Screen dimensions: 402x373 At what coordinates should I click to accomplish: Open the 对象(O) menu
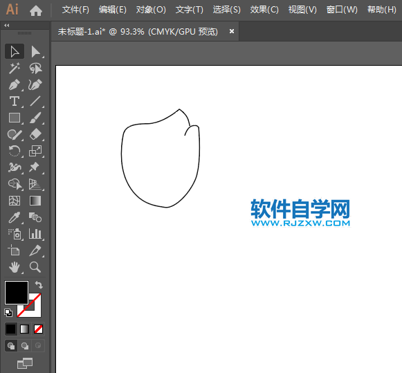151,10
